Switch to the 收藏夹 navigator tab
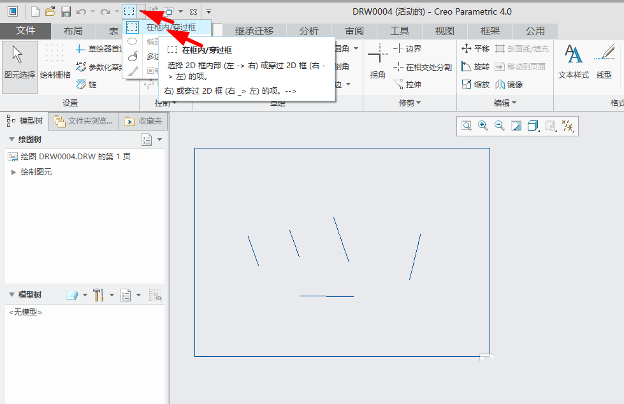The height and width of the screenshot is (404, 624). [x=143, y=120]
